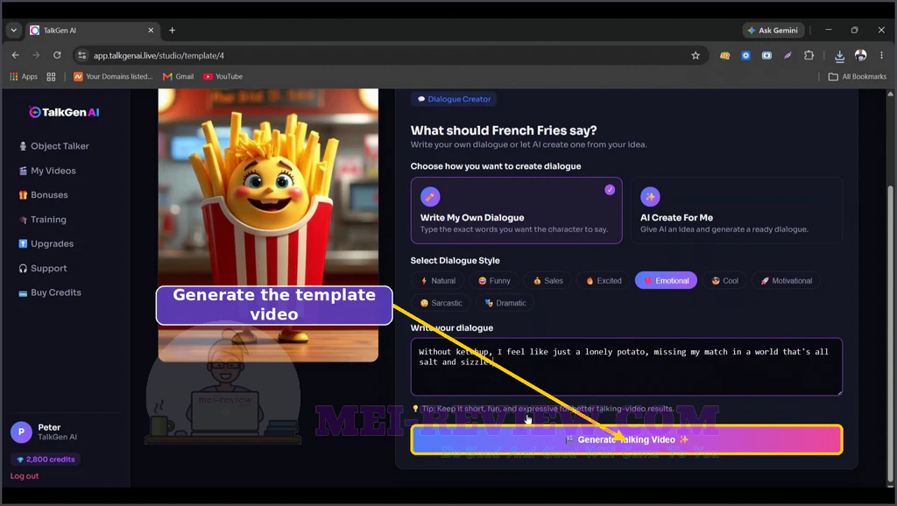Open the Chrome profile avatar
This screenshot has height=506, width=897.
(860, 55)
